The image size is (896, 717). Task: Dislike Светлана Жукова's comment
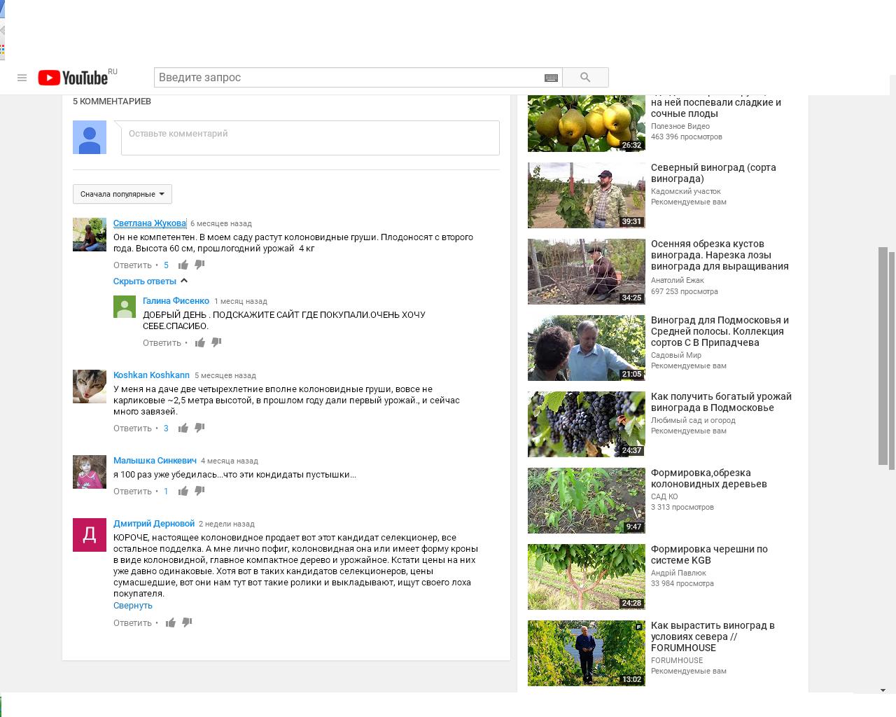coord(199,265)
